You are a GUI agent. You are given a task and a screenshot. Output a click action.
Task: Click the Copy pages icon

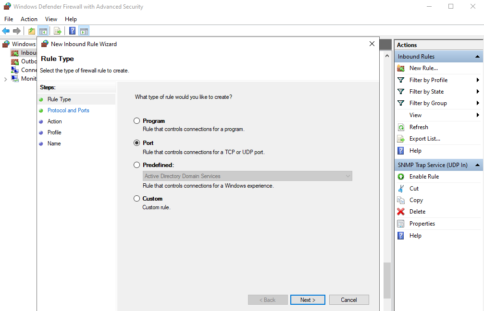point(401,200)
